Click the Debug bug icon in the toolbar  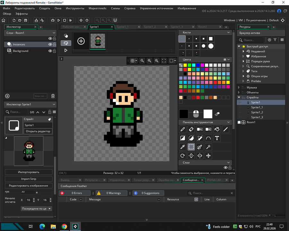53,20
